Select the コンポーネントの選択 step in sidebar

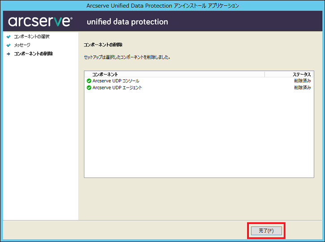tap(32, 37)
